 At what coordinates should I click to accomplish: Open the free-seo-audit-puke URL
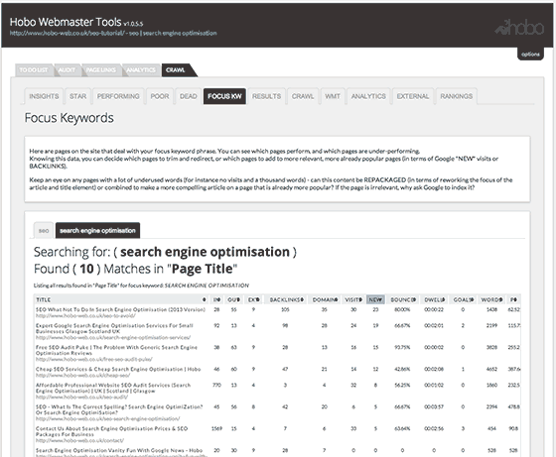click(94, 359)
